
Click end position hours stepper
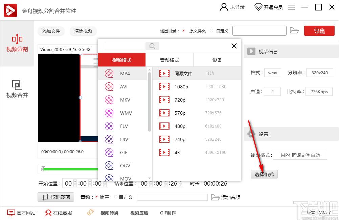tap(151, 184)
